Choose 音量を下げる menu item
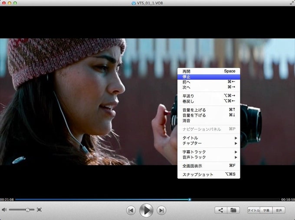 [x=209, y=115]
